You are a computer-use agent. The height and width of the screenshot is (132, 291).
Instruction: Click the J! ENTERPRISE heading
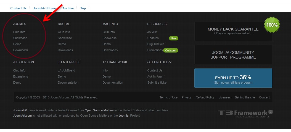[x=69, y=62]
